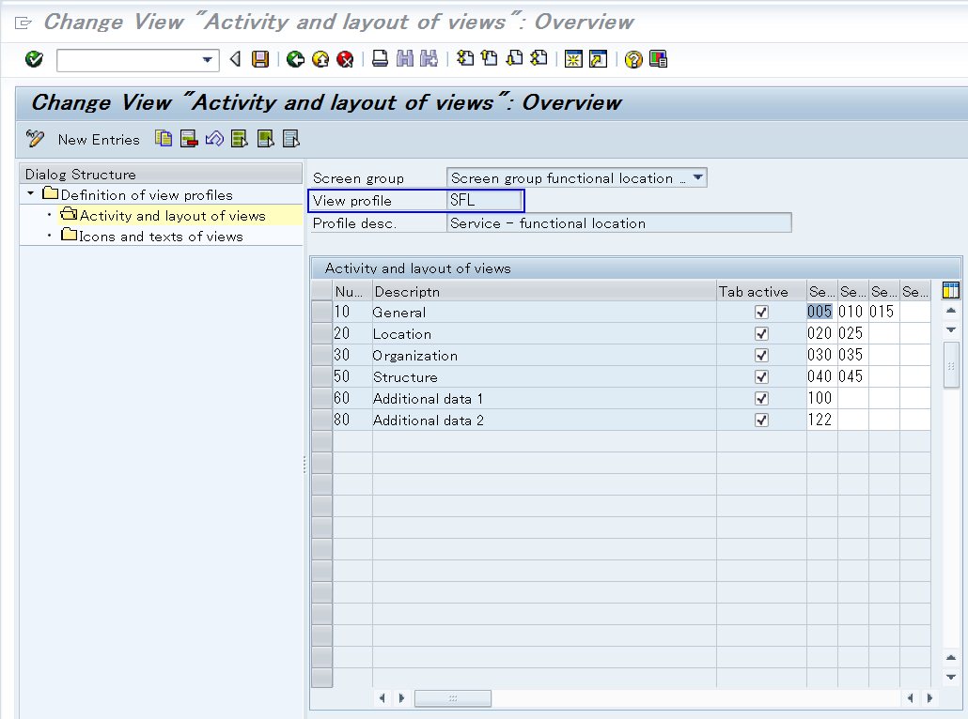Collapse Definition of view profiles node
This screenshot has width=968, height=719.
coord(31,193)
